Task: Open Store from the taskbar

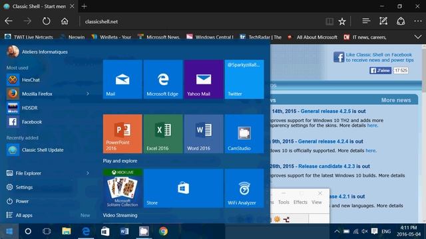Action: tap(105, 232)
